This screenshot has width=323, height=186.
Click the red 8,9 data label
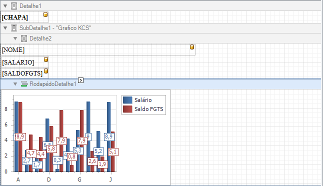[20, 136]
